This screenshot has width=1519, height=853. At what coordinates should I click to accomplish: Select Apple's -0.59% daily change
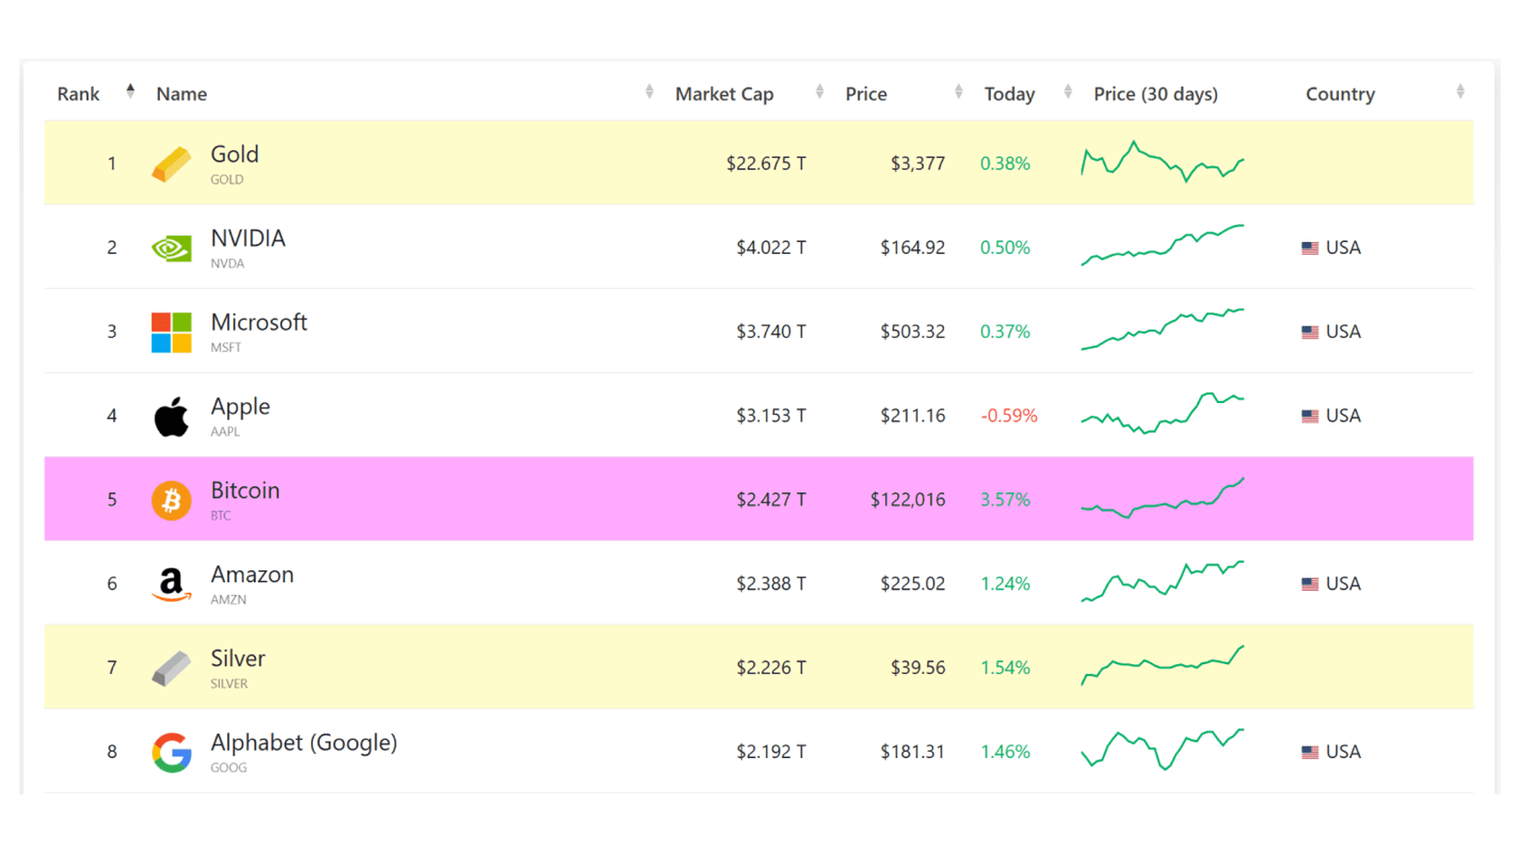pos(1009,416)
